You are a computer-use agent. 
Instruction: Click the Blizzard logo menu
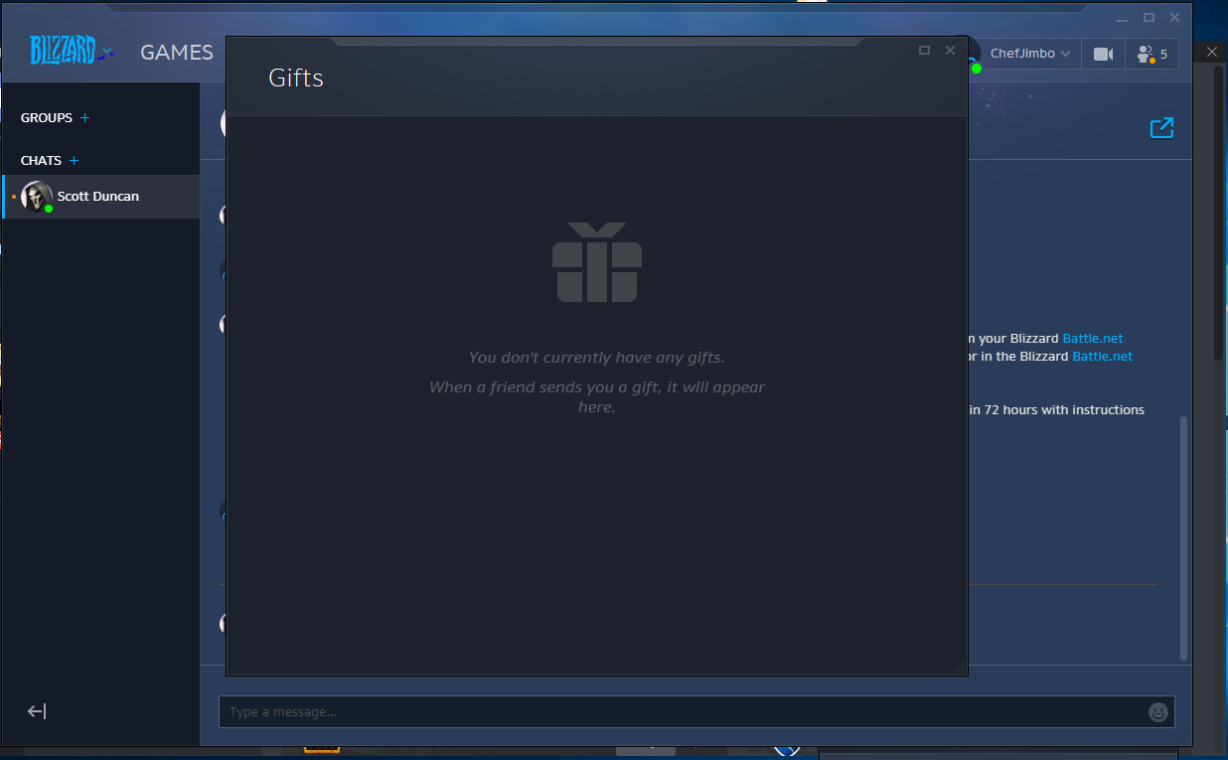pos(72,51)
